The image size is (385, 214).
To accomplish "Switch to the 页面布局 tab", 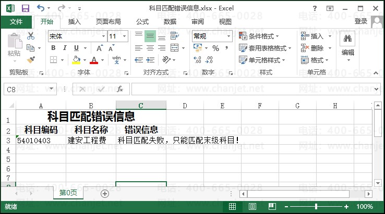I will 109,22.
